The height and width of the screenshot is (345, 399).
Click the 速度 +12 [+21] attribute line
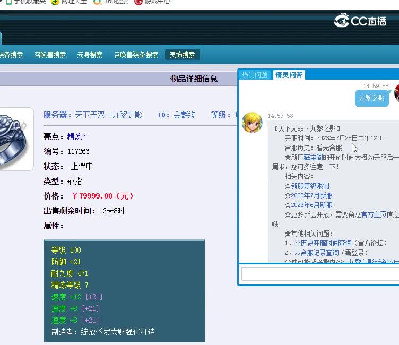pos(77,297)
